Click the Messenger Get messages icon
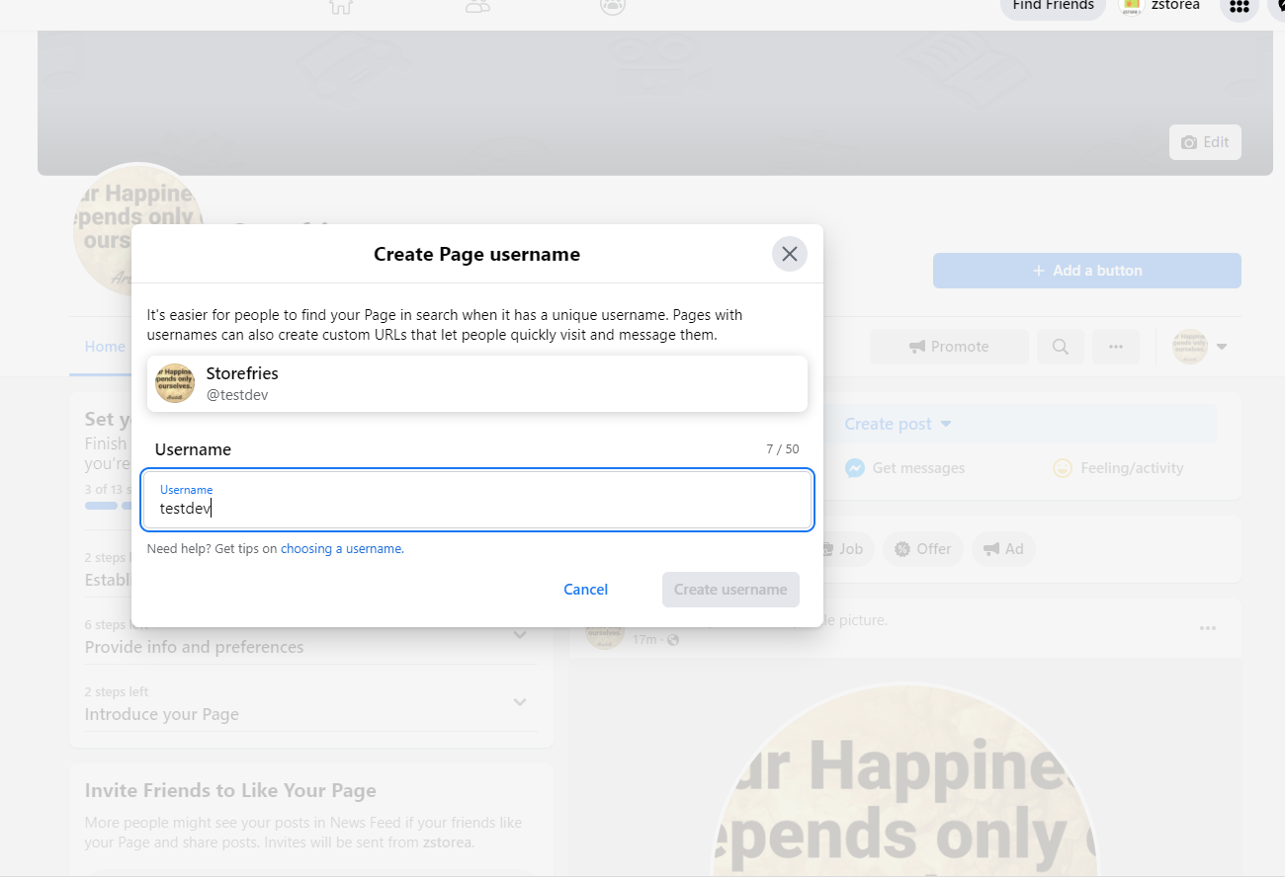This screenshot has height=882, width=1285. (x=856, y=468)
